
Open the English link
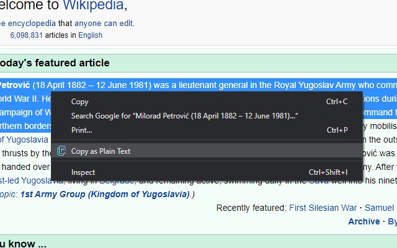(90, 35)
